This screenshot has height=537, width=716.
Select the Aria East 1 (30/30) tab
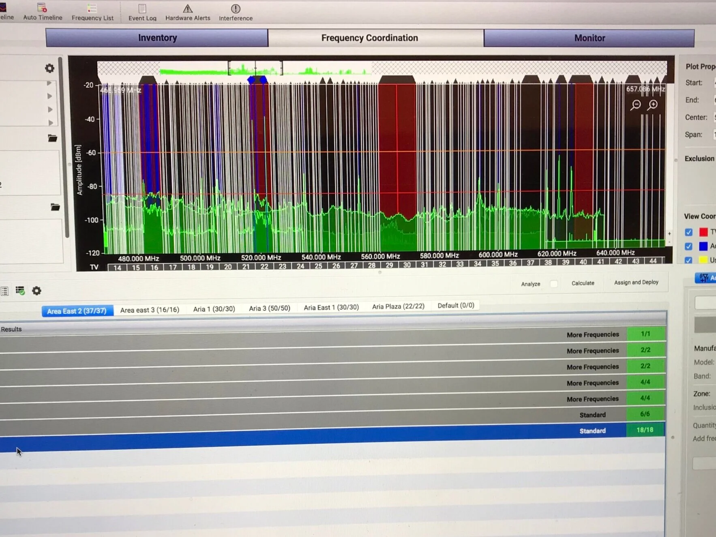tap(331, 307)
